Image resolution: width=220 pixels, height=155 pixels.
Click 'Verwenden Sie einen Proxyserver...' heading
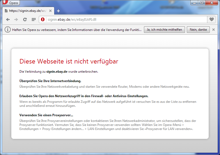coord(46,115)
